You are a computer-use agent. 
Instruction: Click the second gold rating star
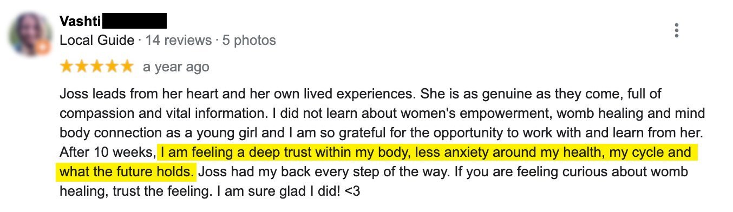(82, 67)
